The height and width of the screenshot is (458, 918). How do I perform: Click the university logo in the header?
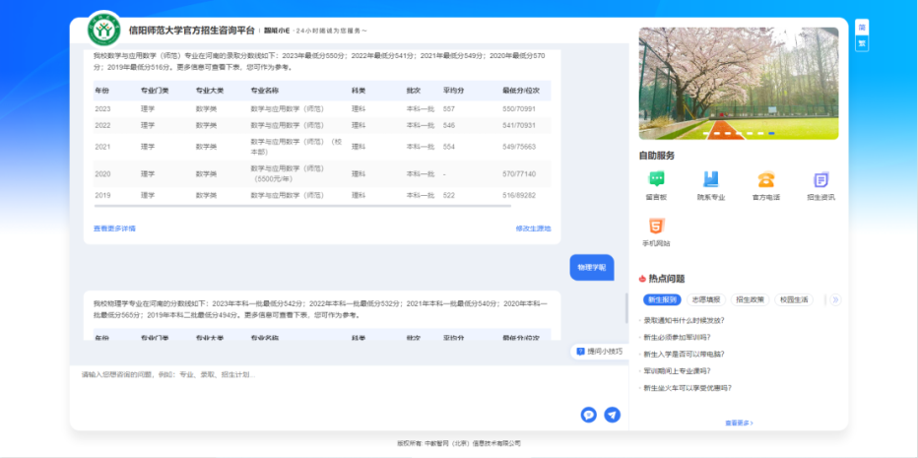[x=104, y=30]
